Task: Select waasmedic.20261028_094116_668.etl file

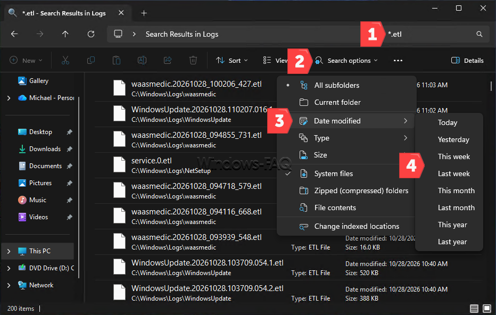Action: click(196, 212)
